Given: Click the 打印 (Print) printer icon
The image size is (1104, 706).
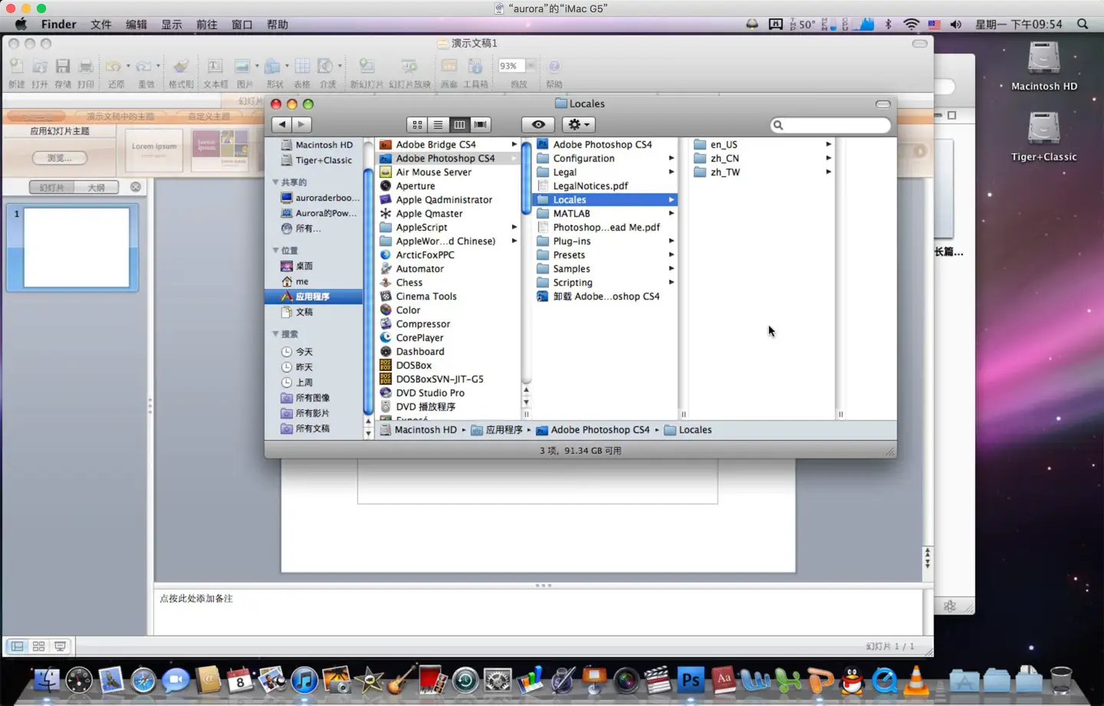Looking at the screenshot, I should click(x=86, y=67).
